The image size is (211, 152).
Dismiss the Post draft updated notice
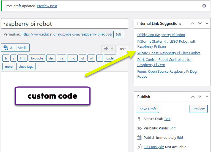(x=204, y=6)
